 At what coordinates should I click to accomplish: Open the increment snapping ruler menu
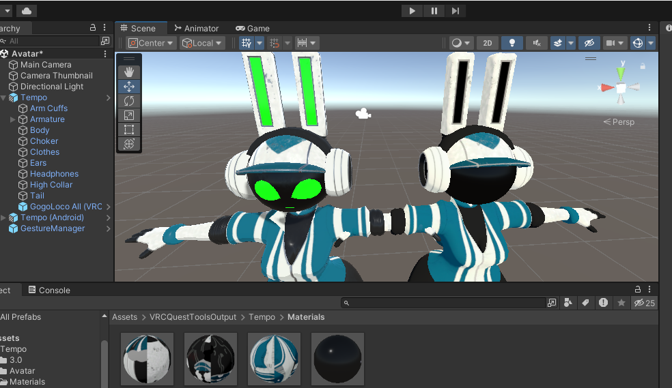[307, 43]
